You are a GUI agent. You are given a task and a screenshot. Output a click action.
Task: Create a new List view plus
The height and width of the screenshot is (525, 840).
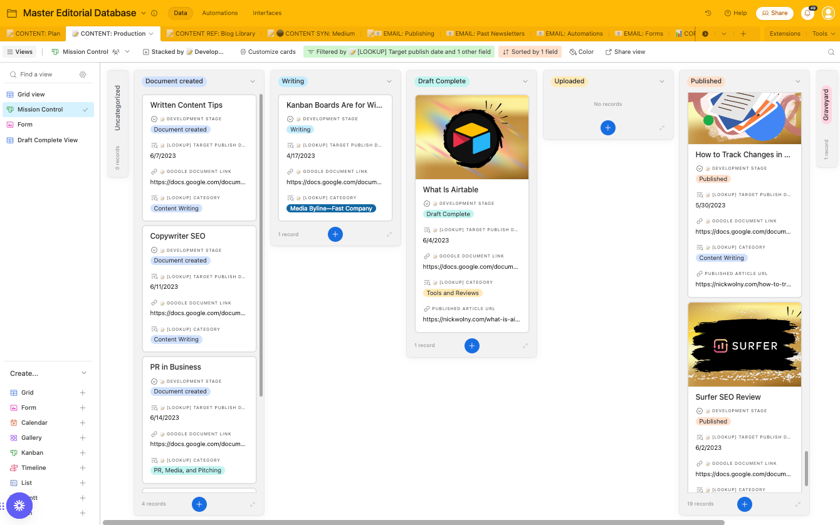(x=83, y=483)
